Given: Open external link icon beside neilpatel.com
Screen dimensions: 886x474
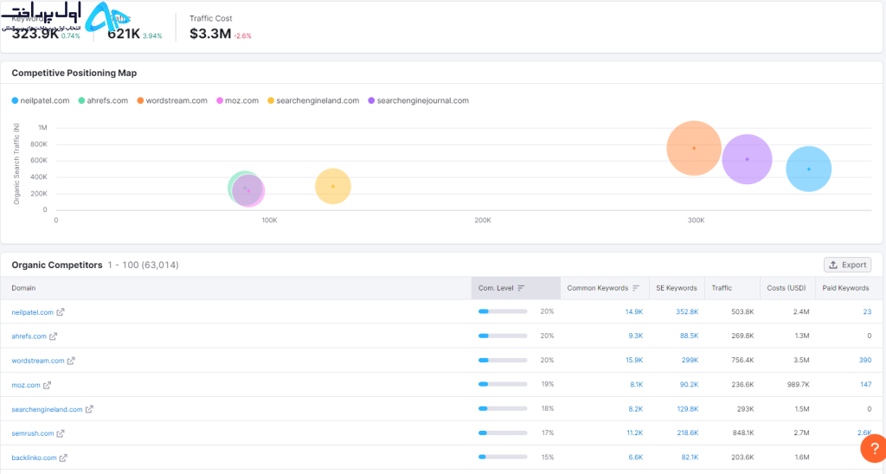Looking at the screenshot, I should tap(61, 312).
